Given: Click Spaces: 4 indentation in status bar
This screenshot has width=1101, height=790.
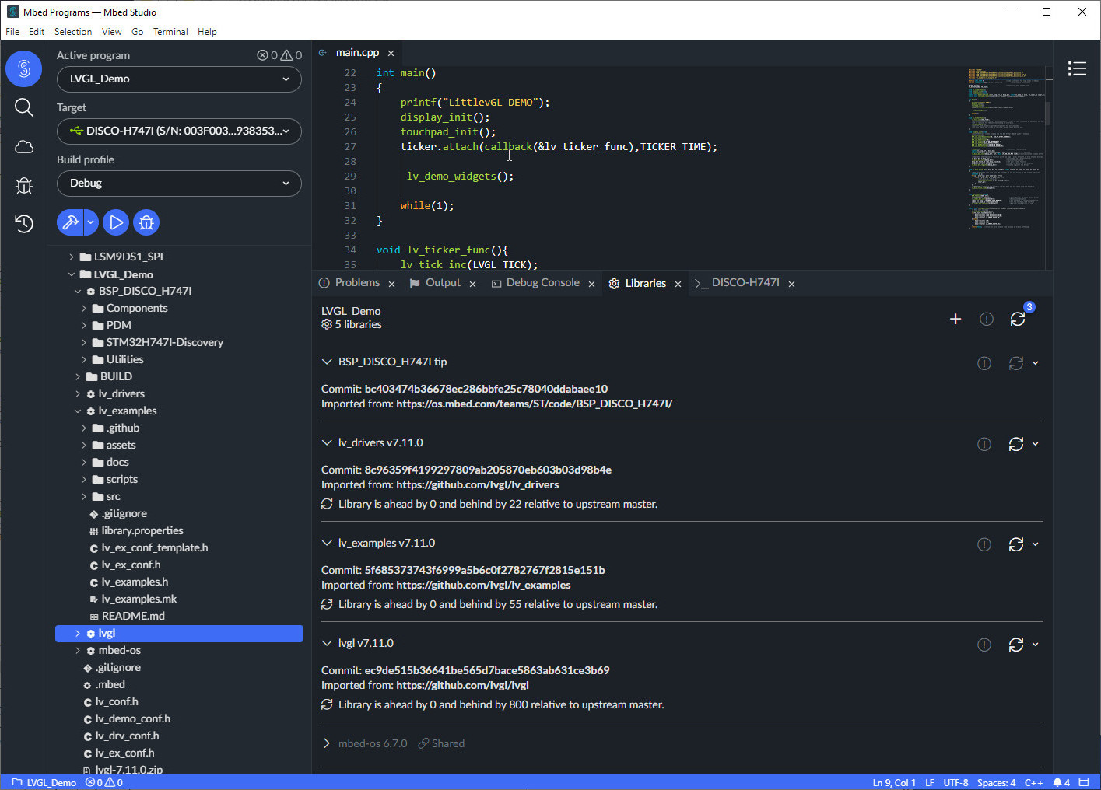Looking at the screenshot, I should pyautogui.click(x=996, y=782).
